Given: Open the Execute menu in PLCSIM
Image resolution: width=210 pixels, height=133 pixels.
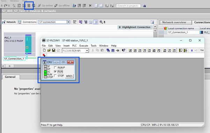Looking at the screenshot, I should [x=84, y=46].
